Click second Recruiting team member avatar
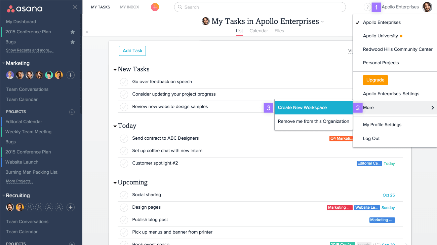The width and height of the screenshot is (437, 245). [x=20, y=207]
